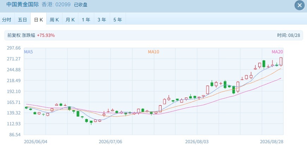Click the 271.27 price axis label
Viewport: 307px width, 145px height.
tap(14, 59)
